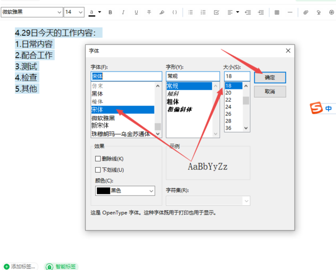Click size list scroll down arrow
Screen dimensions: 336x270
click(246, 128)
